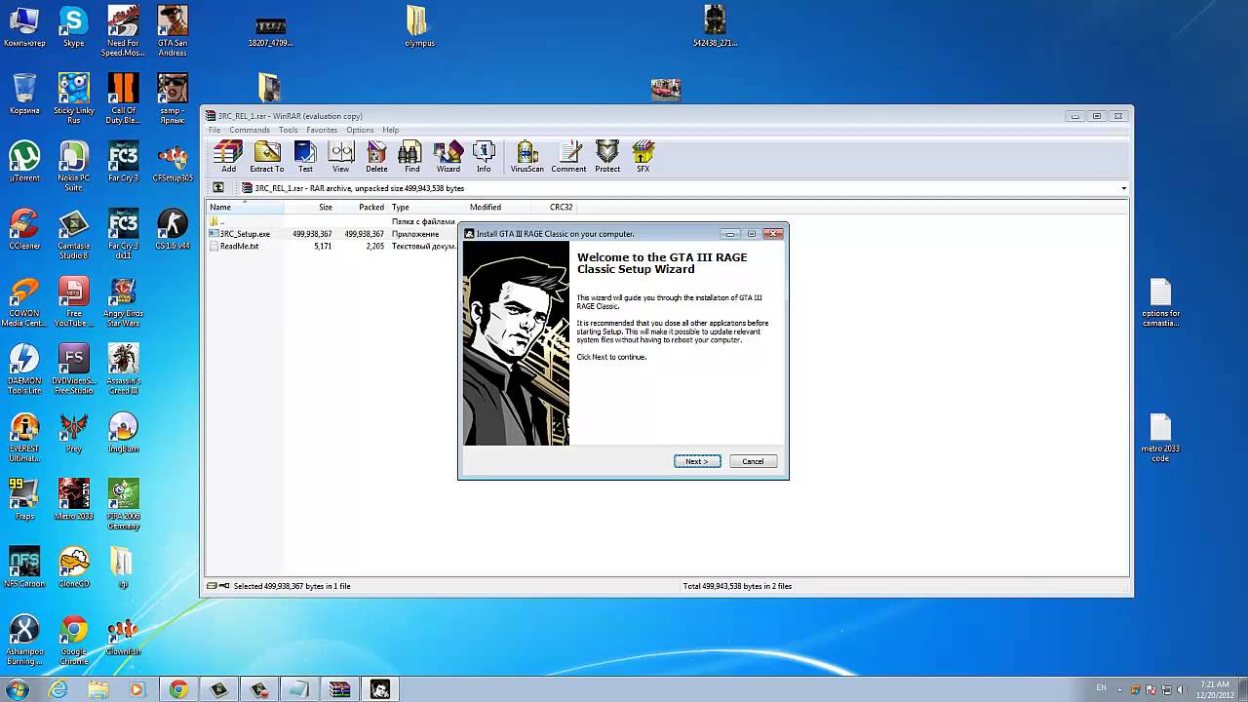
Task: Open the View tool in WinRAR
Action: pyautogui.click(x=340, y=156)
